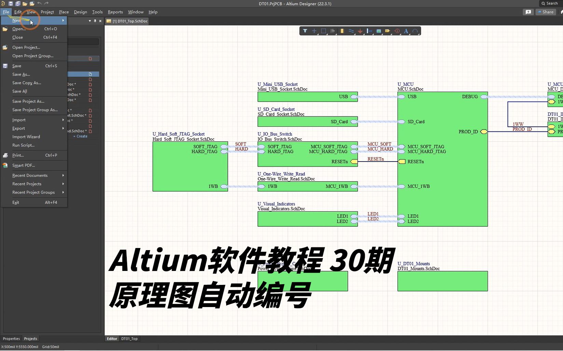
Task: Click the Altium logo icon
Action: tap(3, 3)
